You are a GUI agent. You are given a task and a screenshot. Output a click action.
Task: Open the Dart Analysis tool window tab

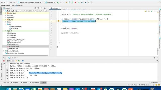coord(34,82)
